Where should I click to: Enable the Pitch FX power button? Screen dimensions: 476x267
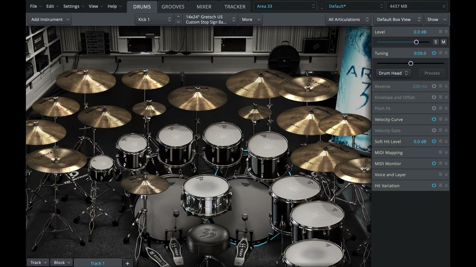434,108
